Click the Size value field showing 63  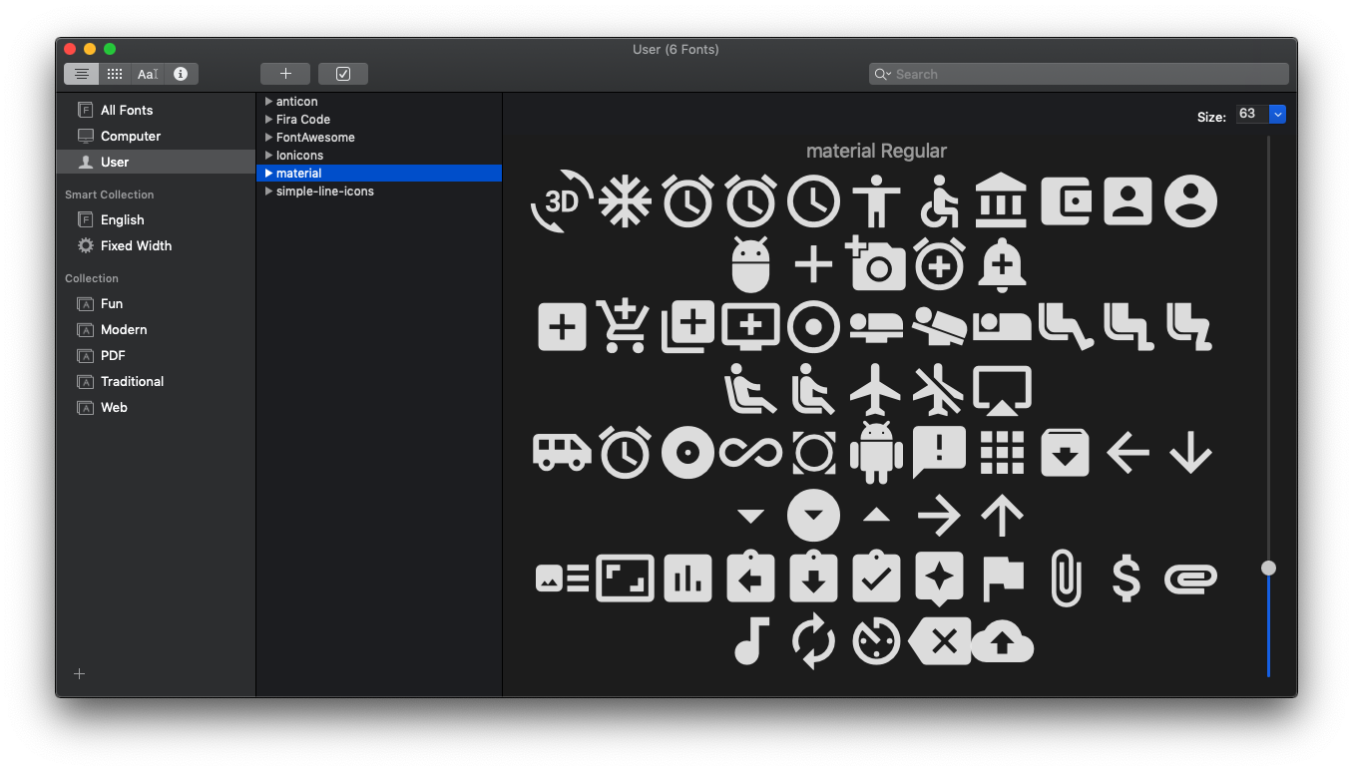pos(1251,114)
